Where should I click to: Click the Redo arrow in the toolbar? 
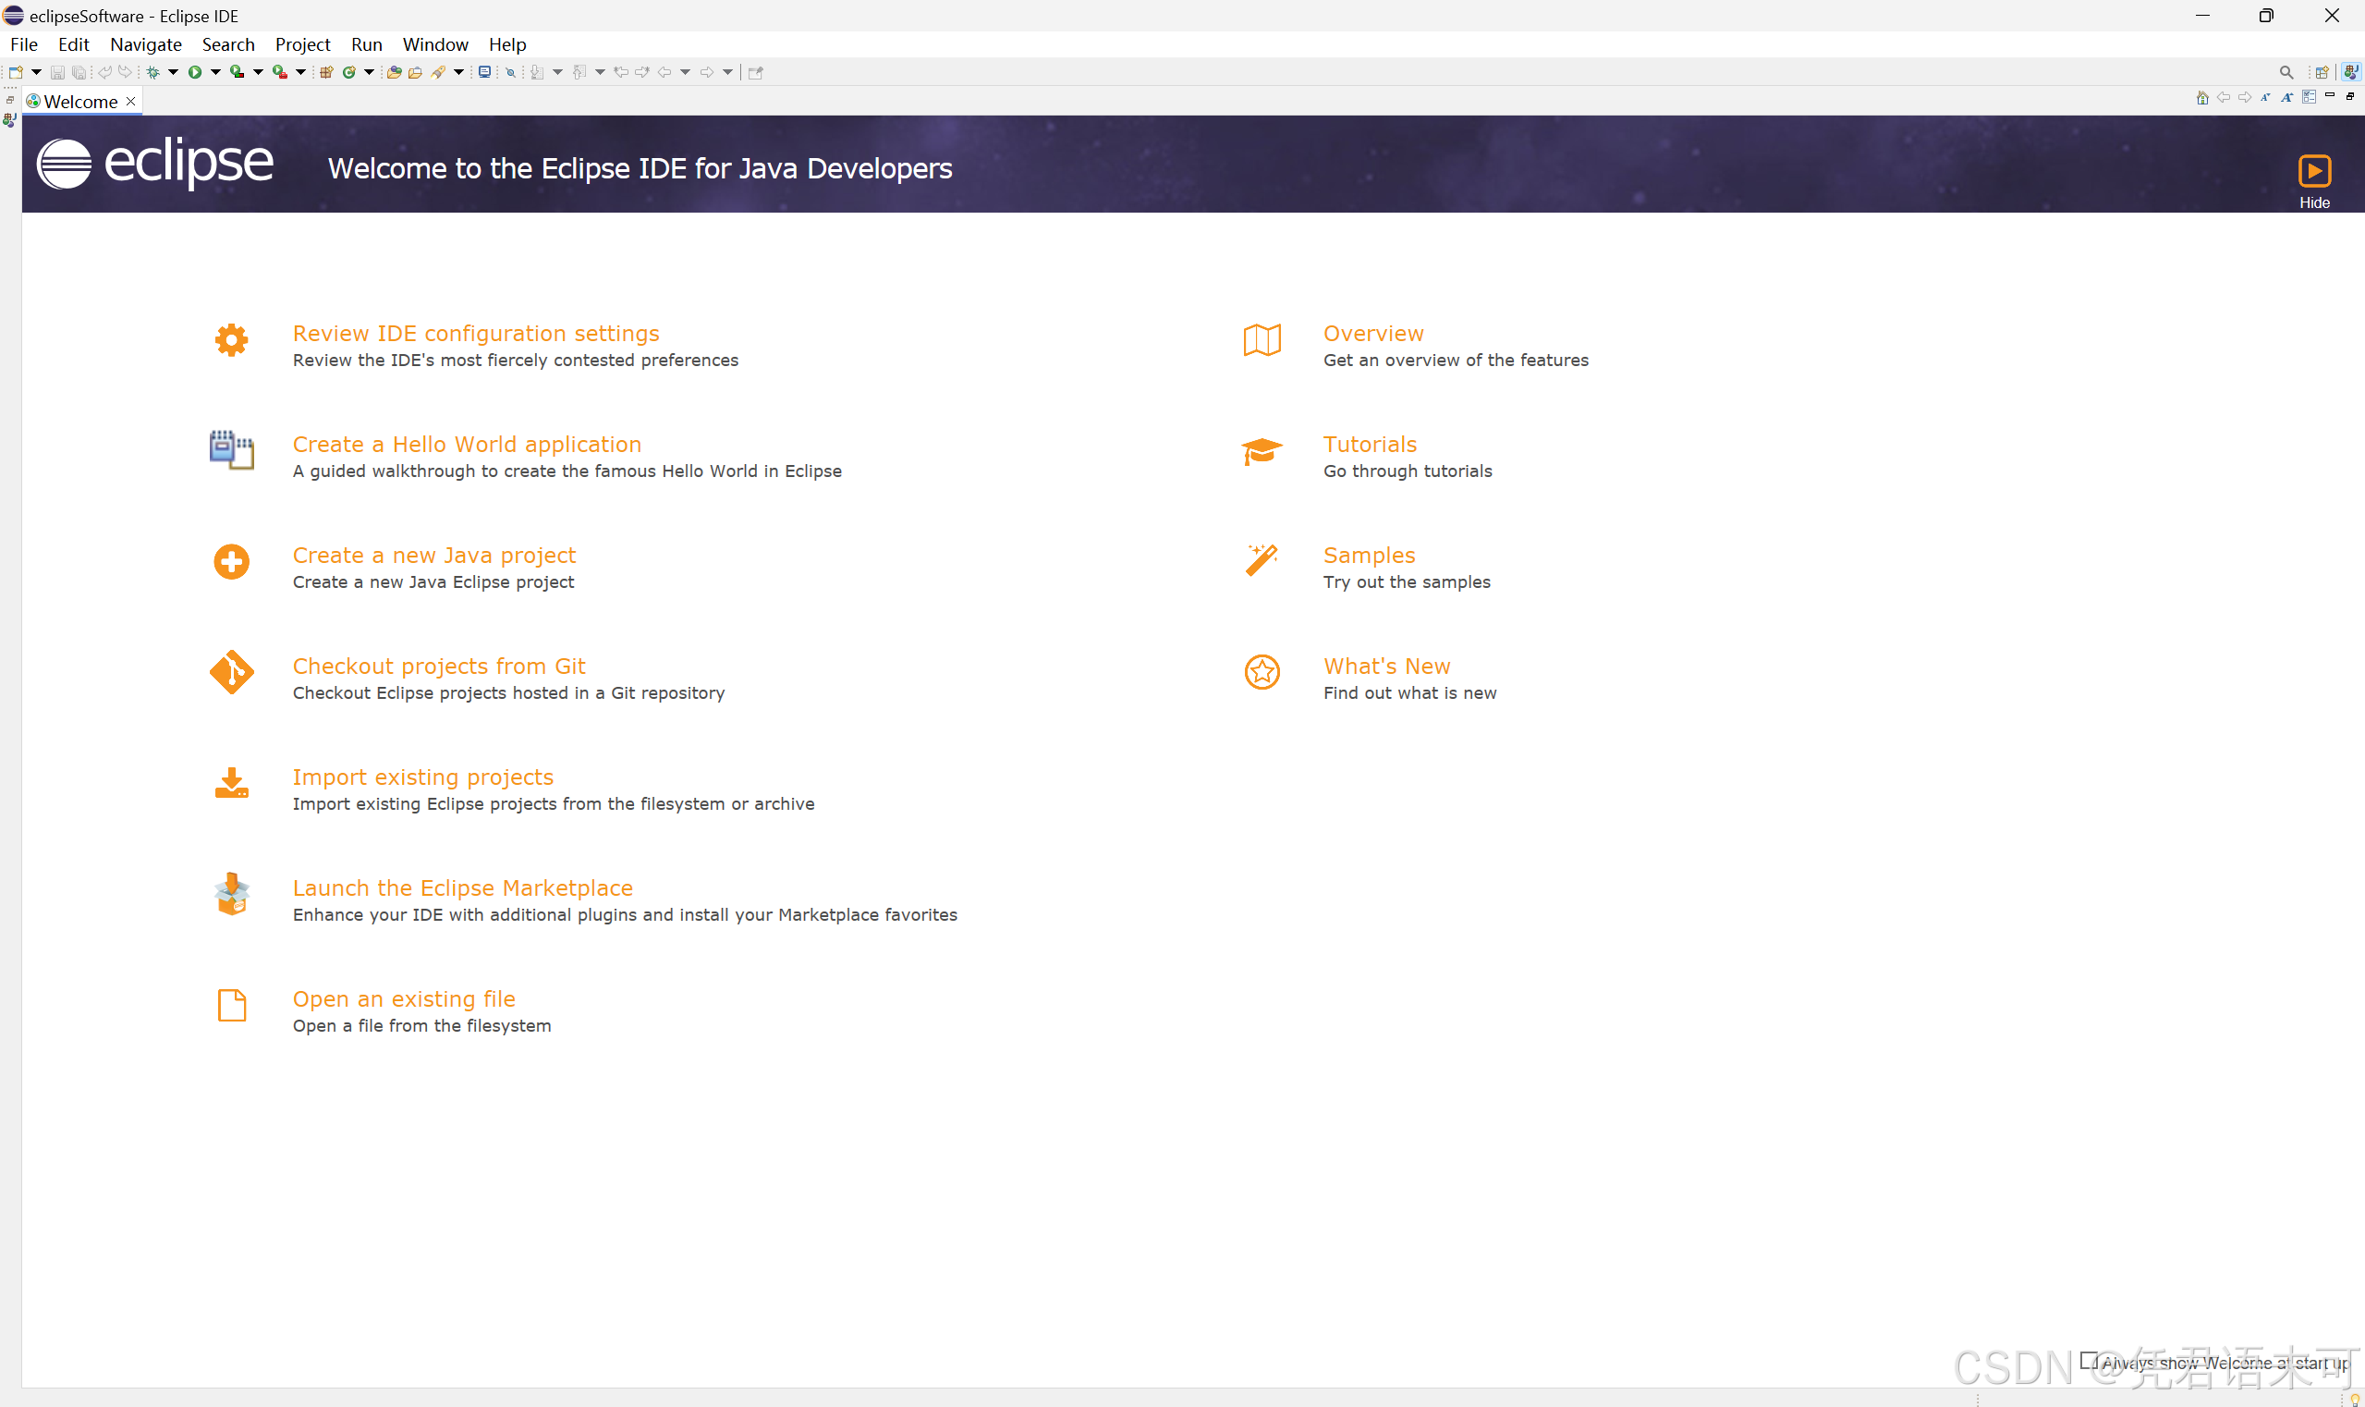point(125,72)
